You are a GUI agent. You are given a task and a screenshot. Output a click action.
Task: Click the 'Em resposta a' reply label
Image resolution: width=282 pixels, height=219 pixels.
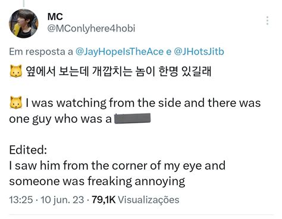(41, 52)
